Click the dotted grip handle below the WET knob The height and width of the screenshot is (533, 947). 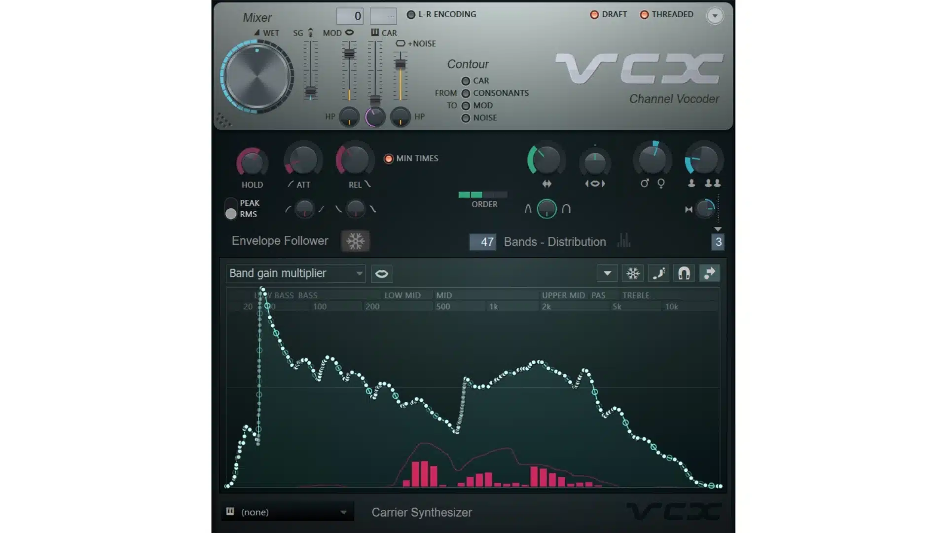pos(223,120)
